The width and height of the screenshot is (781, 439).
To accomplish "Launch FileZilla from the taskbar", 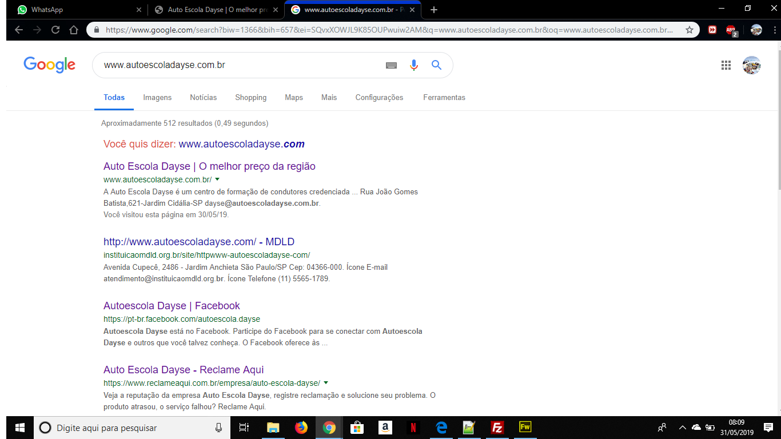I will click(497, 428).
